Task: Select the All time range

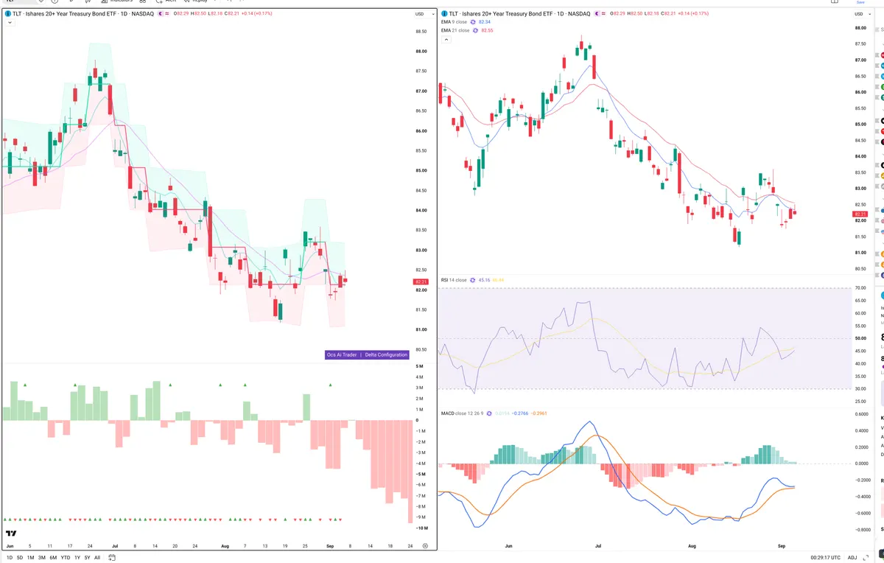Action: tap(97, 558)
